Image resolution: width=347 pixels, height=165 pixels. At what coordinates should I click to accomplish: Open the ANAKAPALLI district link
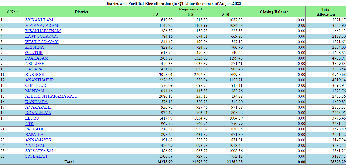coord(38,107)
